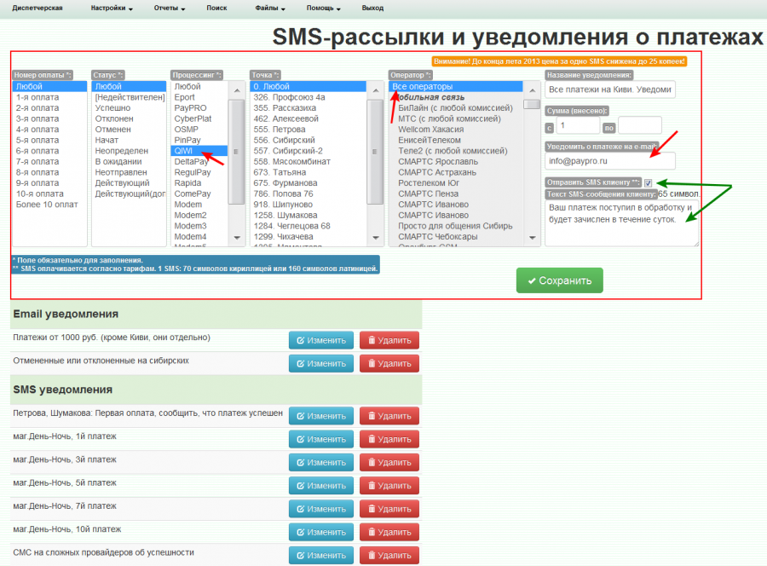The height and width of the screenshot is (566, 767).
Task: Click the edit icon for 'маг.День-Ночь, 10й платеж'
Action: click(299, 530)
